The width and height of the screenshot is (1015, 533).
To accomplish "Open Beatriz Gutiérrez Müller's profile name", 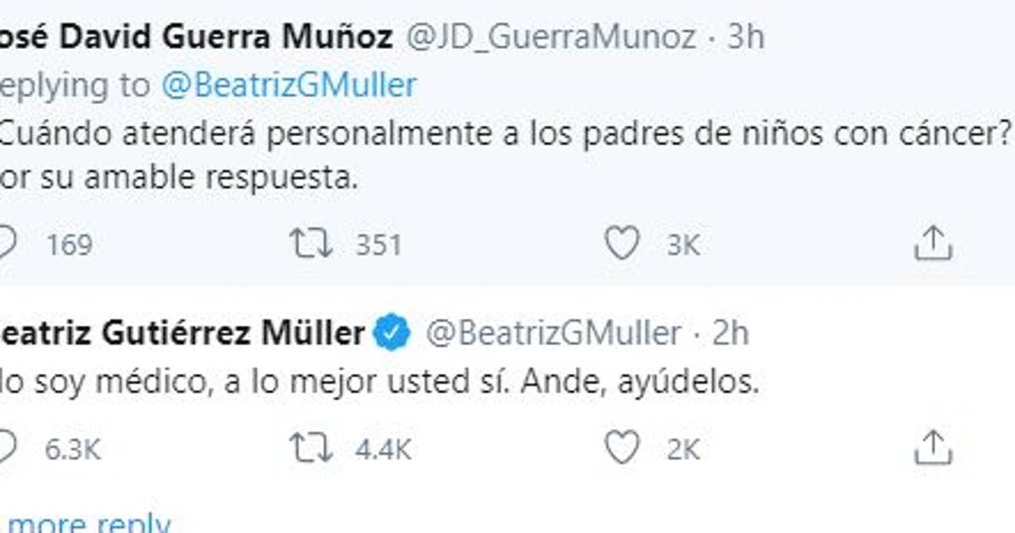I will pyautogui.click(x=182, y=332).
